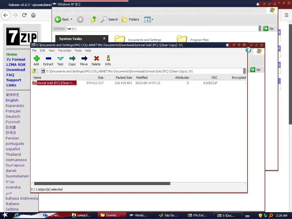Click the LZMA SDK link
Viewport: 292px width, 219px height.
16,65
